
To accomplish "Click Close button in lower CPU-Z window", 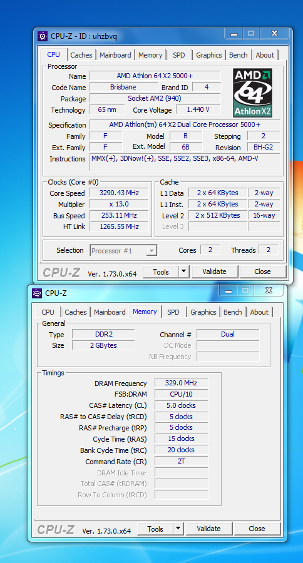I will pos(257,529).
